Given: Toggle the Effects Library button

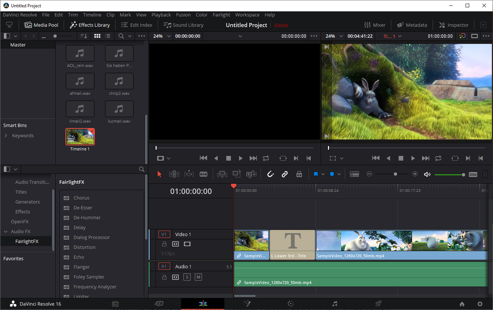Looking at the screenshot, I should point(90,25).
